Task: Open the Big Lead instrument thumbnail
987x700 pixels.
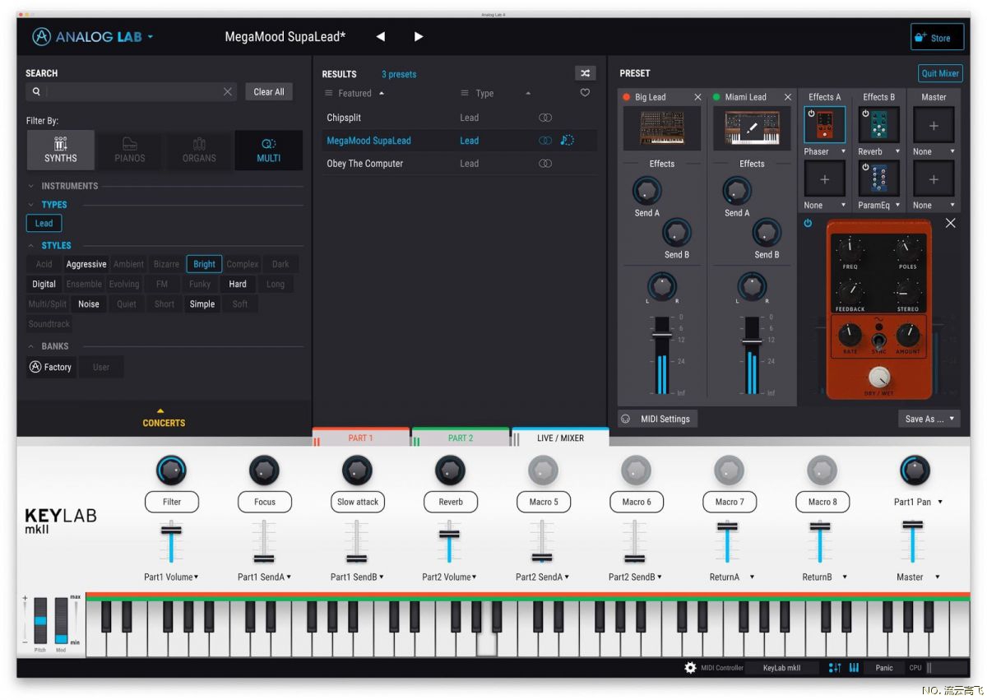Action: coord(662,128)
